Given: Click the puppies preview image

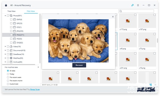Looking at the screenshot, I should (78, 41).
